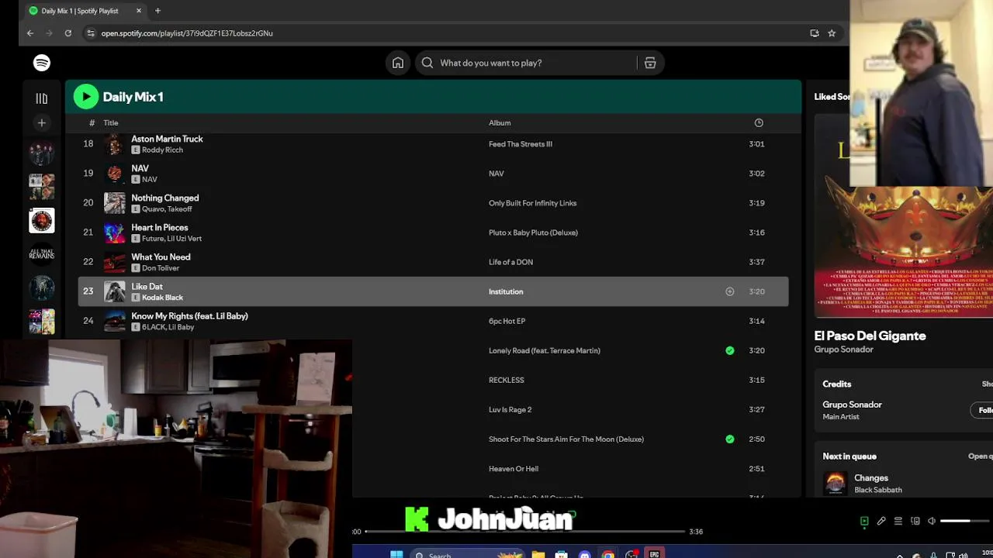
Task: Click the magnifier icon in search bar
Action: pyautogui.click(x=427, y=63)
